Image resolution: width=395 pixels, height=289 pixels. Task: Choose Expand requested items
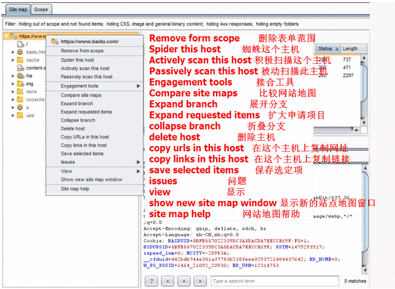[x=94, y=112]
